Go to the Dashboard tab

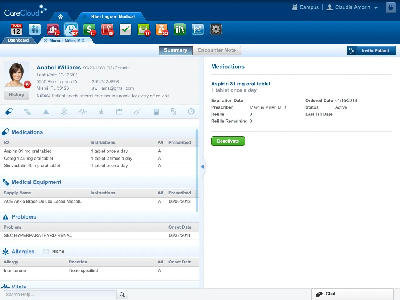(x=18, y=41)
